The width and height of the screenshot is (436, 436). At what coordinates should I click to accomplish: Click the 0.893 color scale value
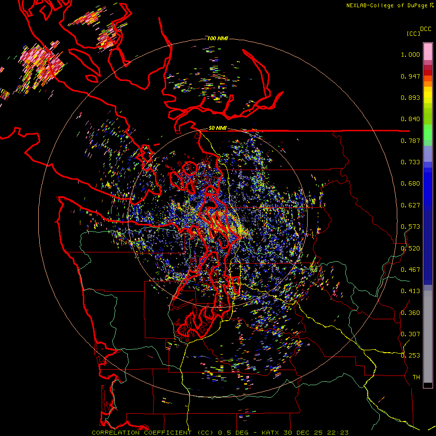pos(410,97)
